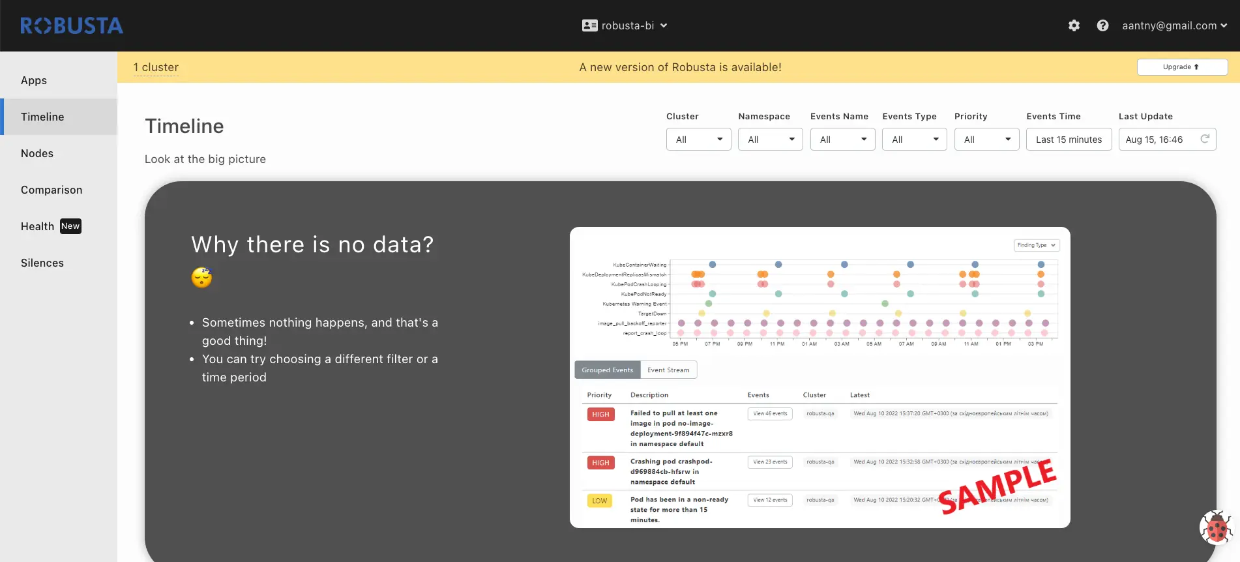Expand the robusta-bi account dropdown
Image resolution: width=1240 pixels, height=562 pixels.
[625, 25]
